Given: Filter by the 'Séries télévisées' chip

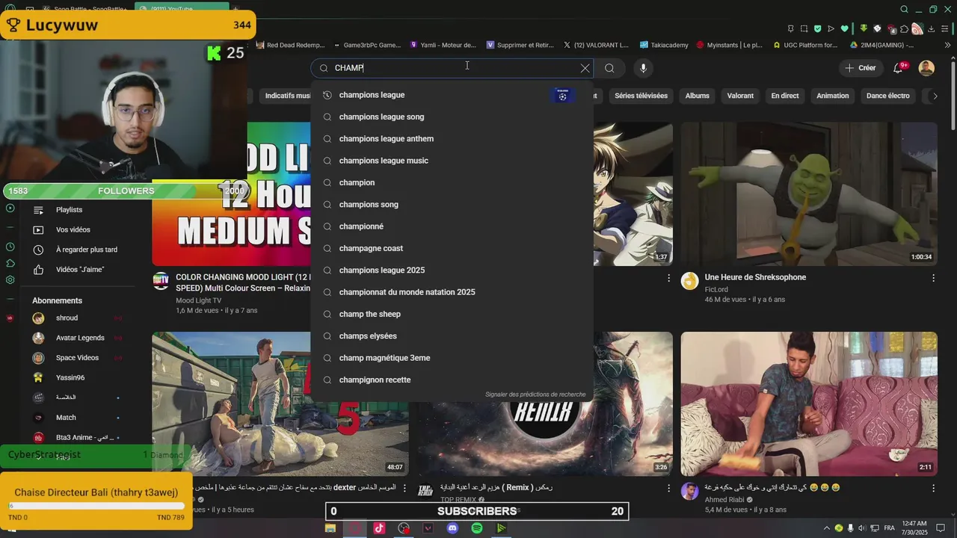Looking at the screenshot, I should 641,96.
